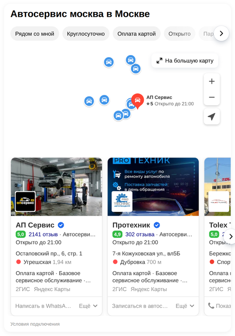Show more filter chips with right arrow
235x336 pixels.
click(221, 33)
